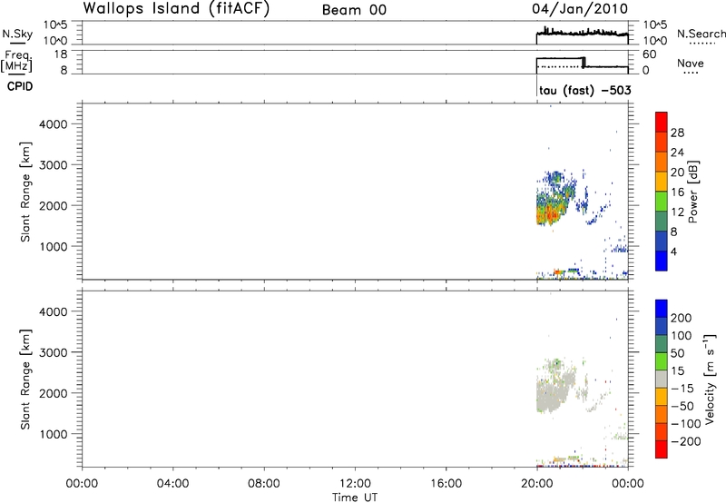The width and height of the screenshot is (726, 503).
Task: Pick the Power colorbar segment between 24 and 28
Action: tap(662, 142)
